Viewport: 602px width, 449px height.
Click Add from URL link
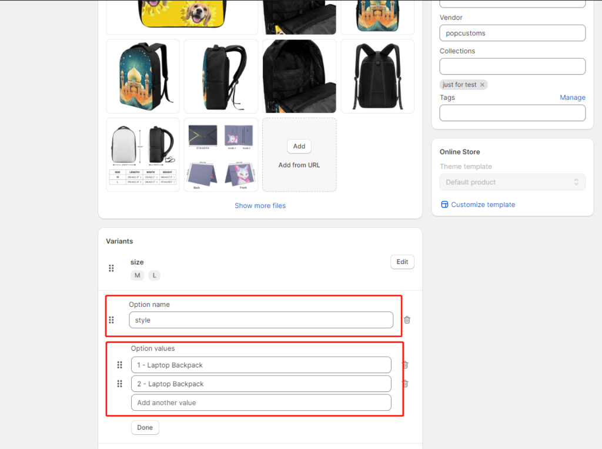[x=299, y=165]
